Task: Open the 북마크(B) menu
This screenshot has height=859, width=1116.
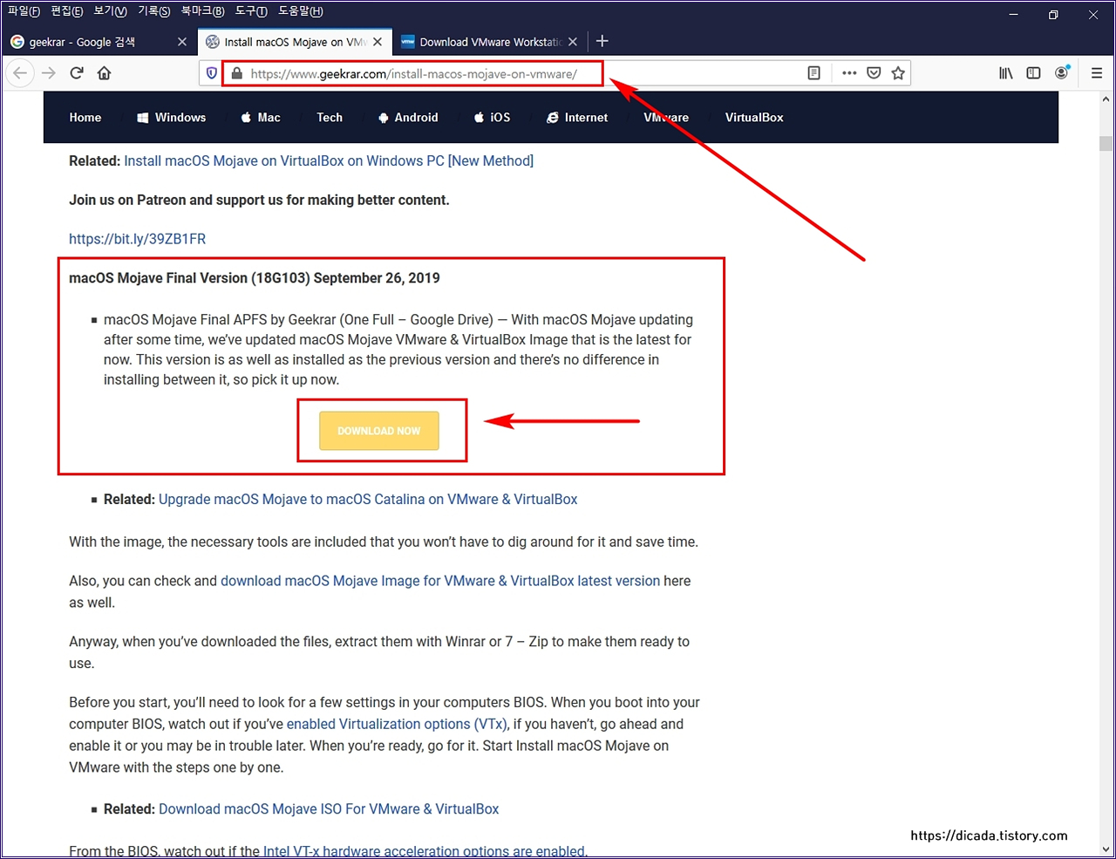Action: [x=202, y=11]
